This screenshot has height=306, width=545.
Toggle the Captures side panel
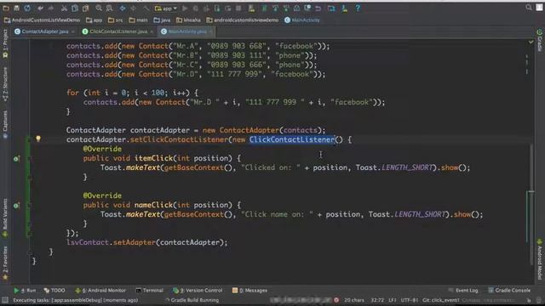tap(5, 125)
